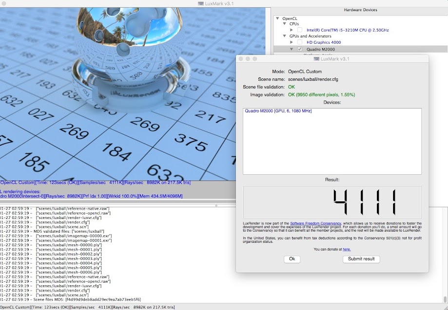The width and height of the screenshot is (448, 310).
Task: Click the result value 4111 display
Action: pyautogui.click(x=332, y=202)
